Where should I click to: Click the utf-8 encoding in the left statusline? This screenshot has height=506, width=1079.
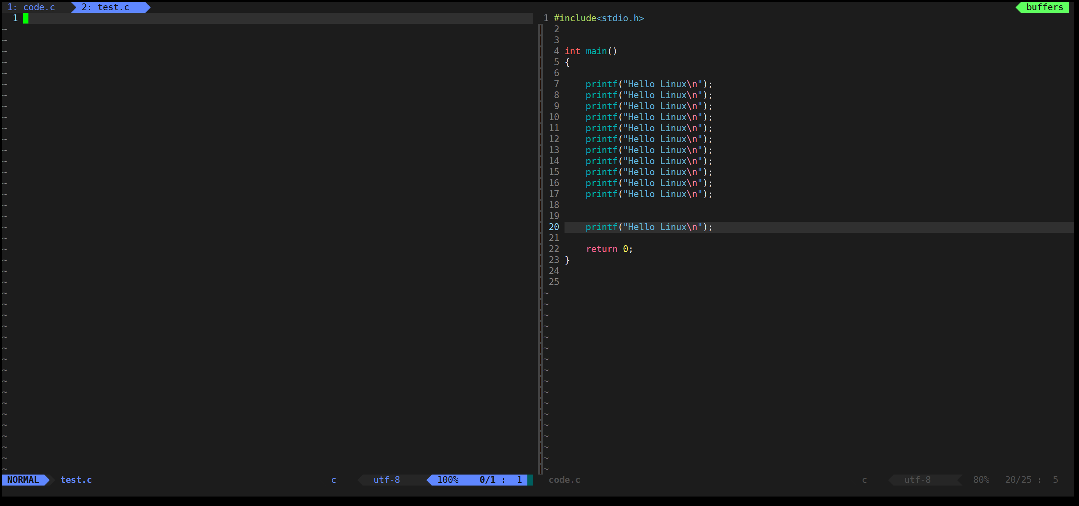(x=386, y=479)
